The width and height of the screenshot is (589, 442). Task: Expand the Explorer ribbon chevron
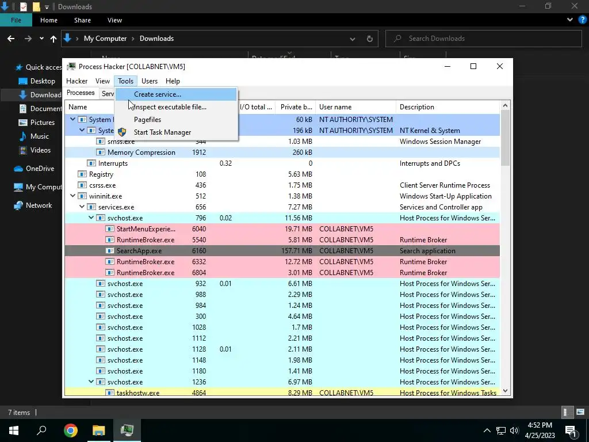(x=570, y=20)
